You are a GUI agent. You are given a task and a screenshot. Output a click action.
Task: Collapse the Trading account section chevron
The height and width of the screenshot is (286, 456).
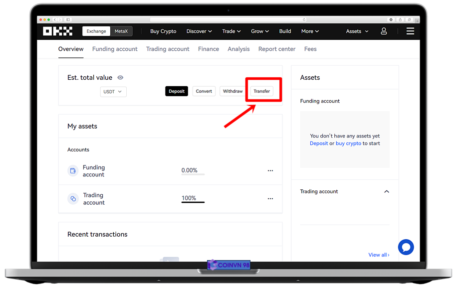point(386,192)
